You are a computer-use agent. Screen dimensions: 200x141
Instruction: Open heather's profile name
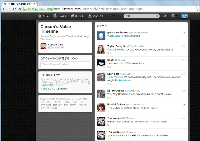click(x=112, y=60)
